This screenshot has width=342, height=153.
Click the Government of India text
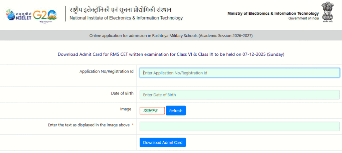click(x=303, y=18)
